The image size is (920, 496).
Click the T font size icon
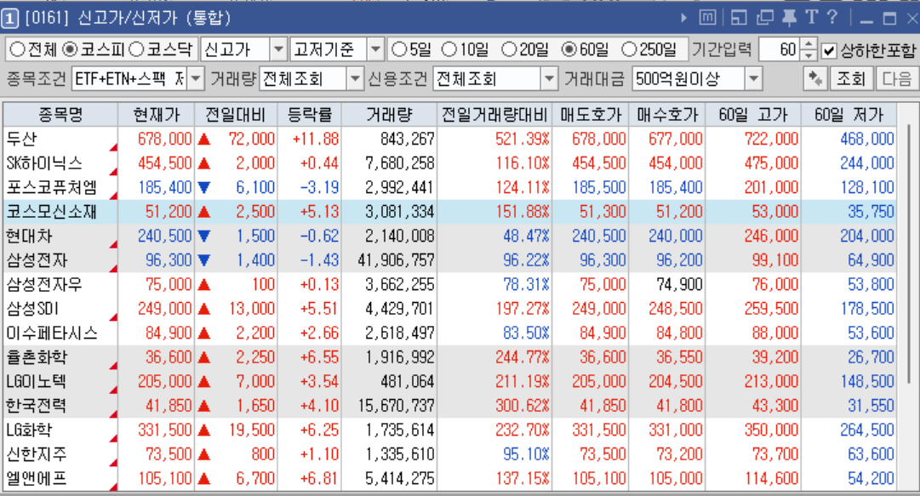pos(811,18)
